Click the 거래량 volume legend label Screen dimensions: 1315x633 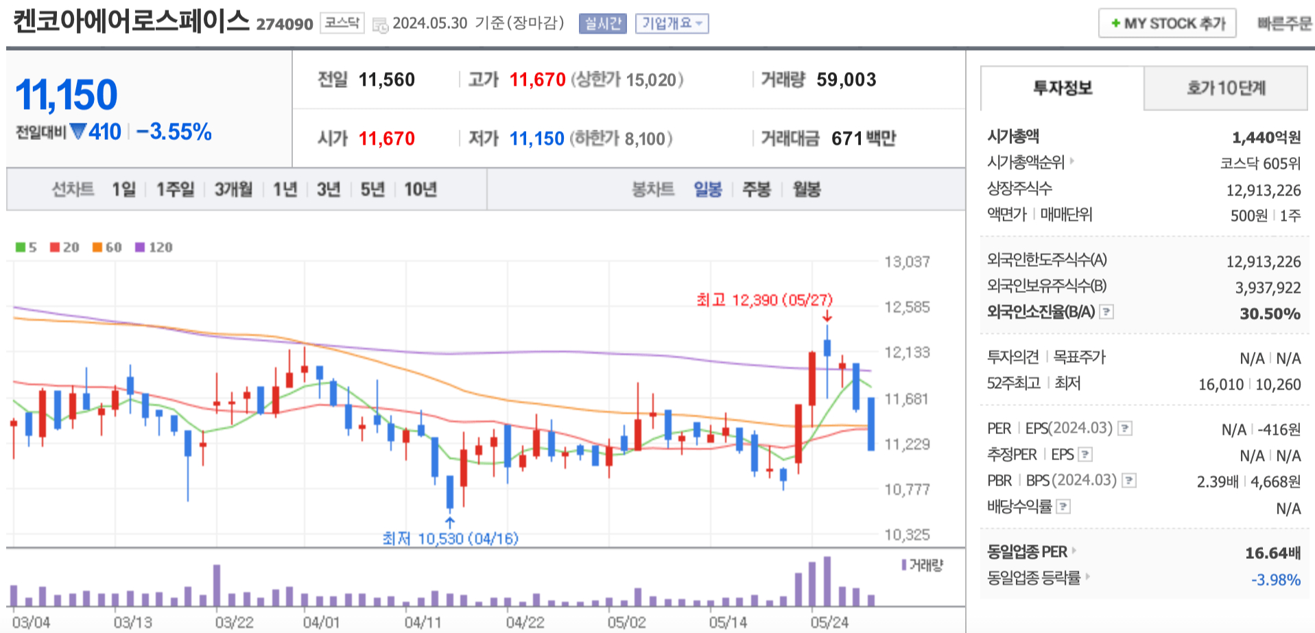(x=923, y=565)
